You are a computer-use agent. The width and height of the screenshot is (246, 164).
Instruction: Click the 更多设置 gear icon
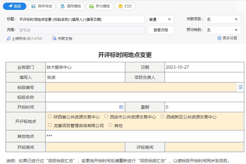(219, 38)
